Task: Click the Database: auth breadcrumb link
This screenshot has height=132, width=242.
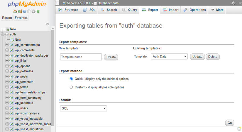Action: coord(108,3)
